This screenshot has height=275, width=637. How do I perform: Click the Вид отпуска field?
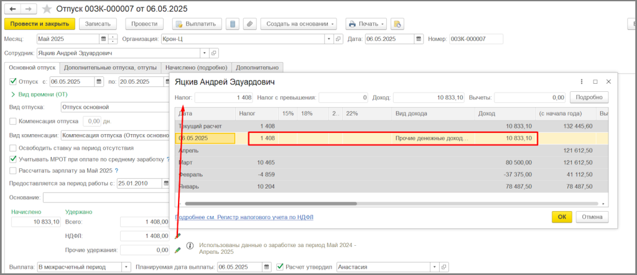pyautogui.click(x=115, y=107)
